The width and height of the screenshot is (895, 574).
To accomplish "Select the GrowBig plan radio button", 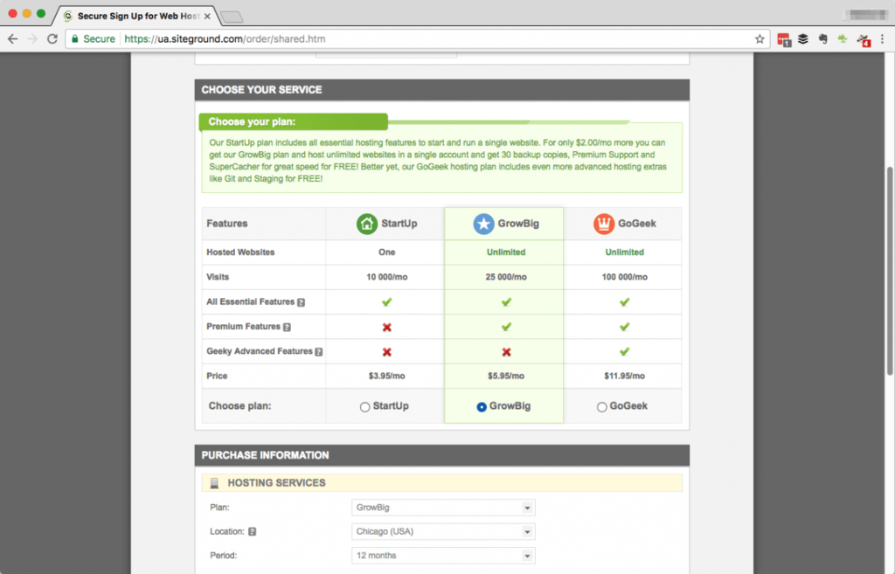I will pyautogui.click(x=482, y=407).
